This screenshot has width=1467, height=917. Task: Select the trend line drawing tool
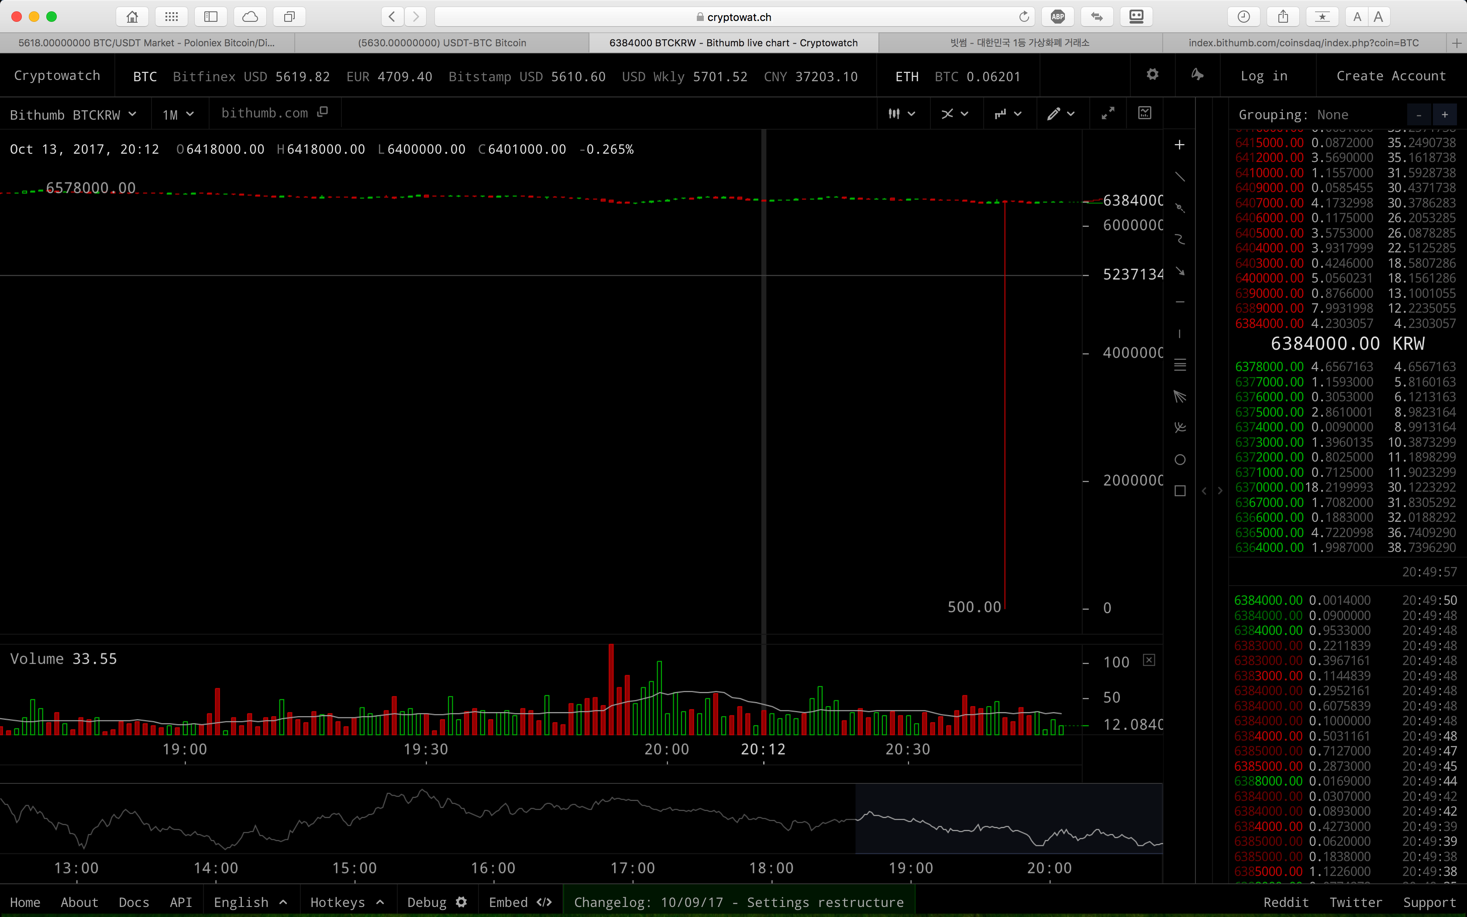coord(1180,176)
